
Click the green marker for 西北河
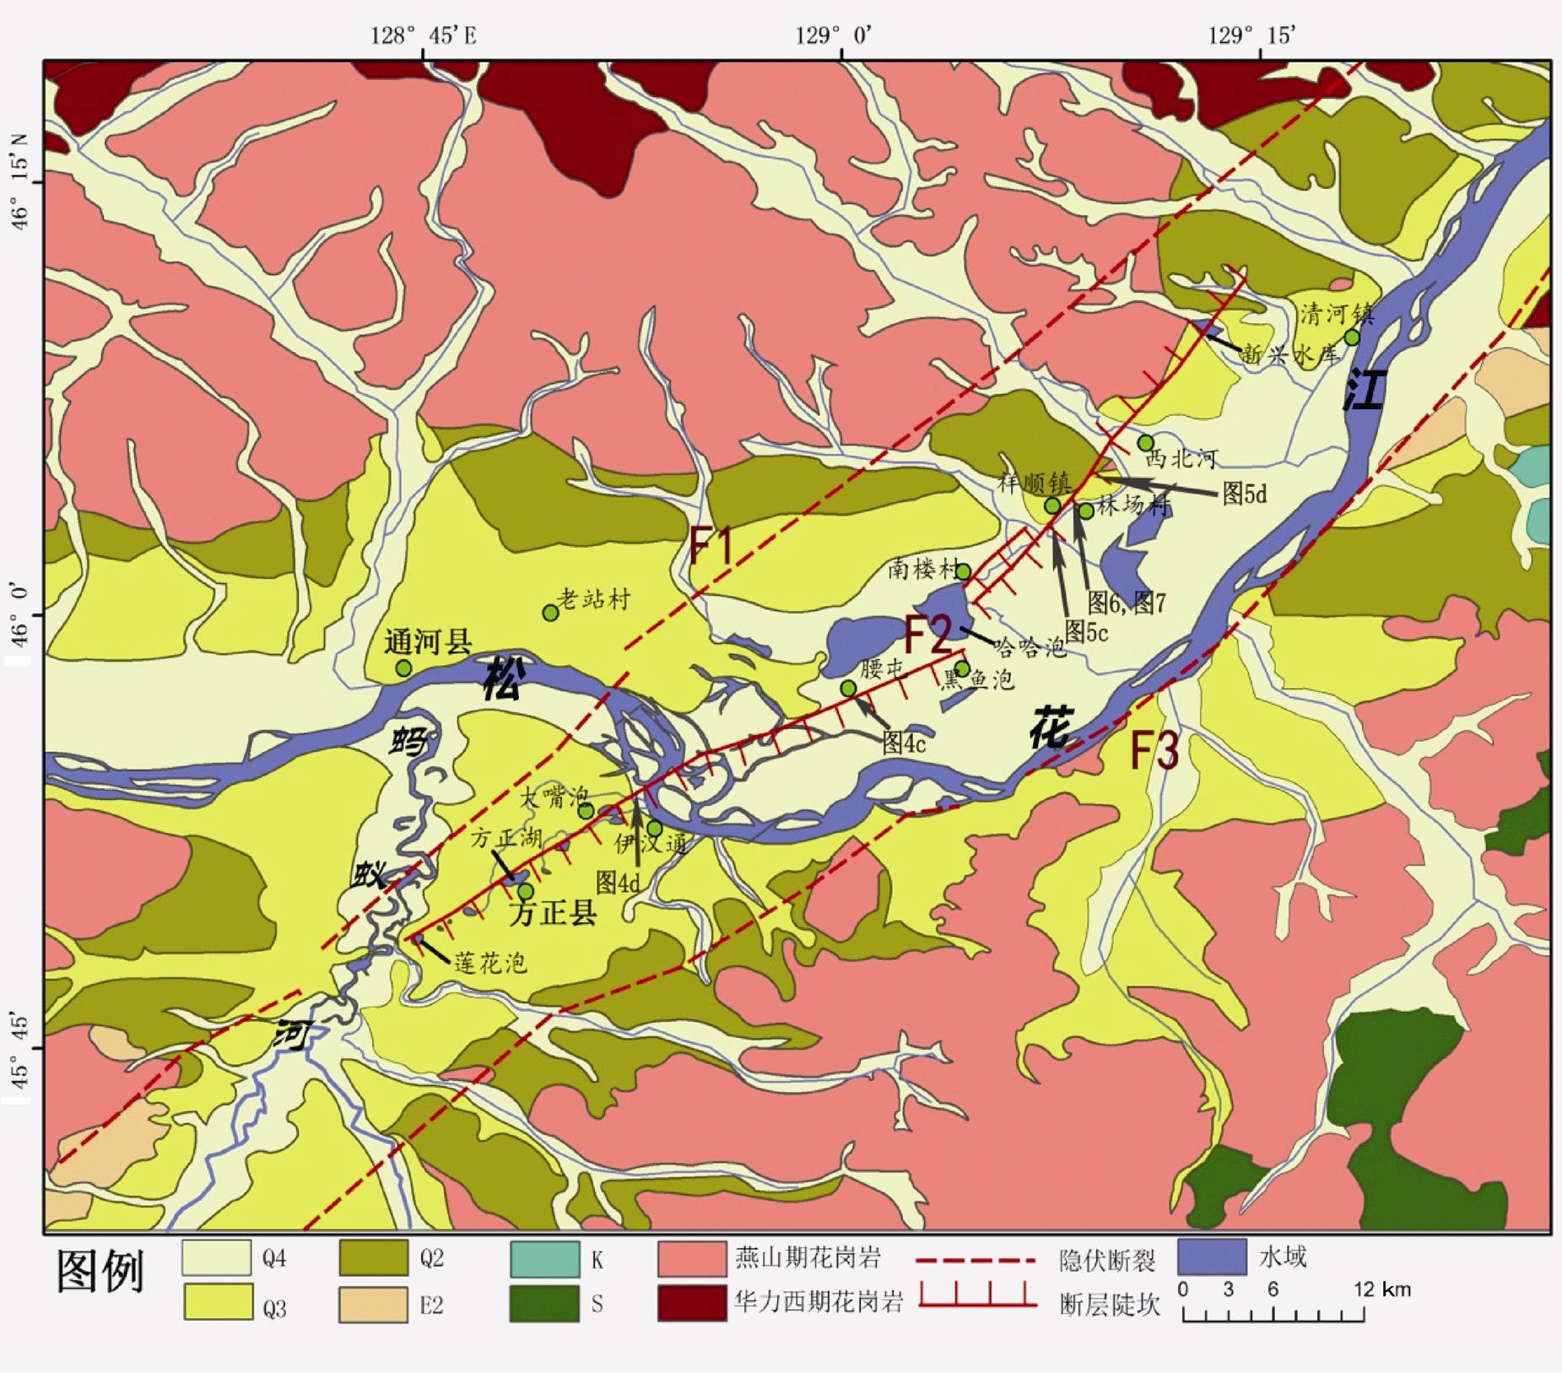click(1145, 443)
